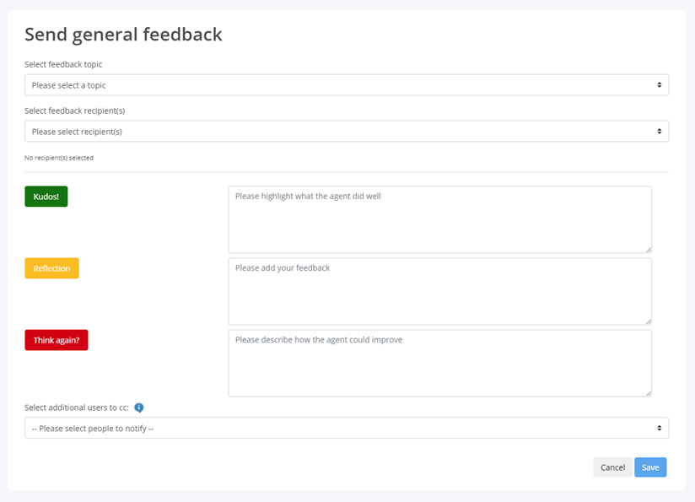Click the 'Send general feedback' heading
This screenshot has width=695, height=502.
pos(123,35)
